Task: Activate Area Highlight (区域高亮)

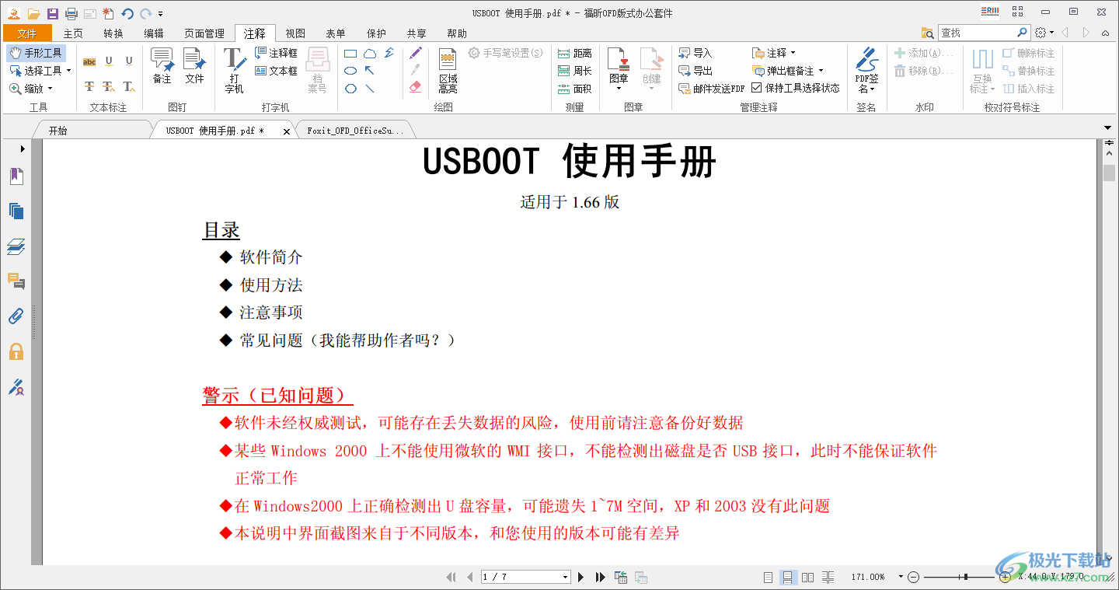Action: click(448, 71)
